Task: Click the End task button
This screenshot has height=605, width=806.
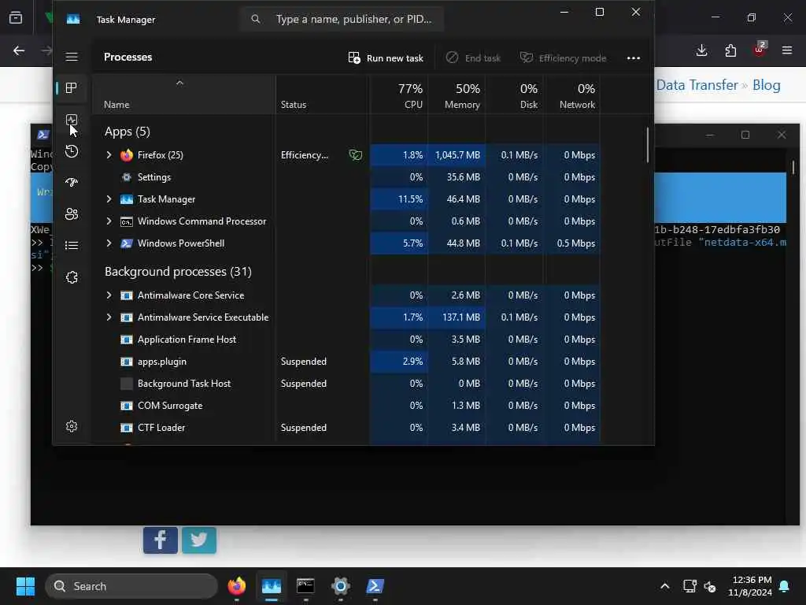Action: [x=473, y=58]
